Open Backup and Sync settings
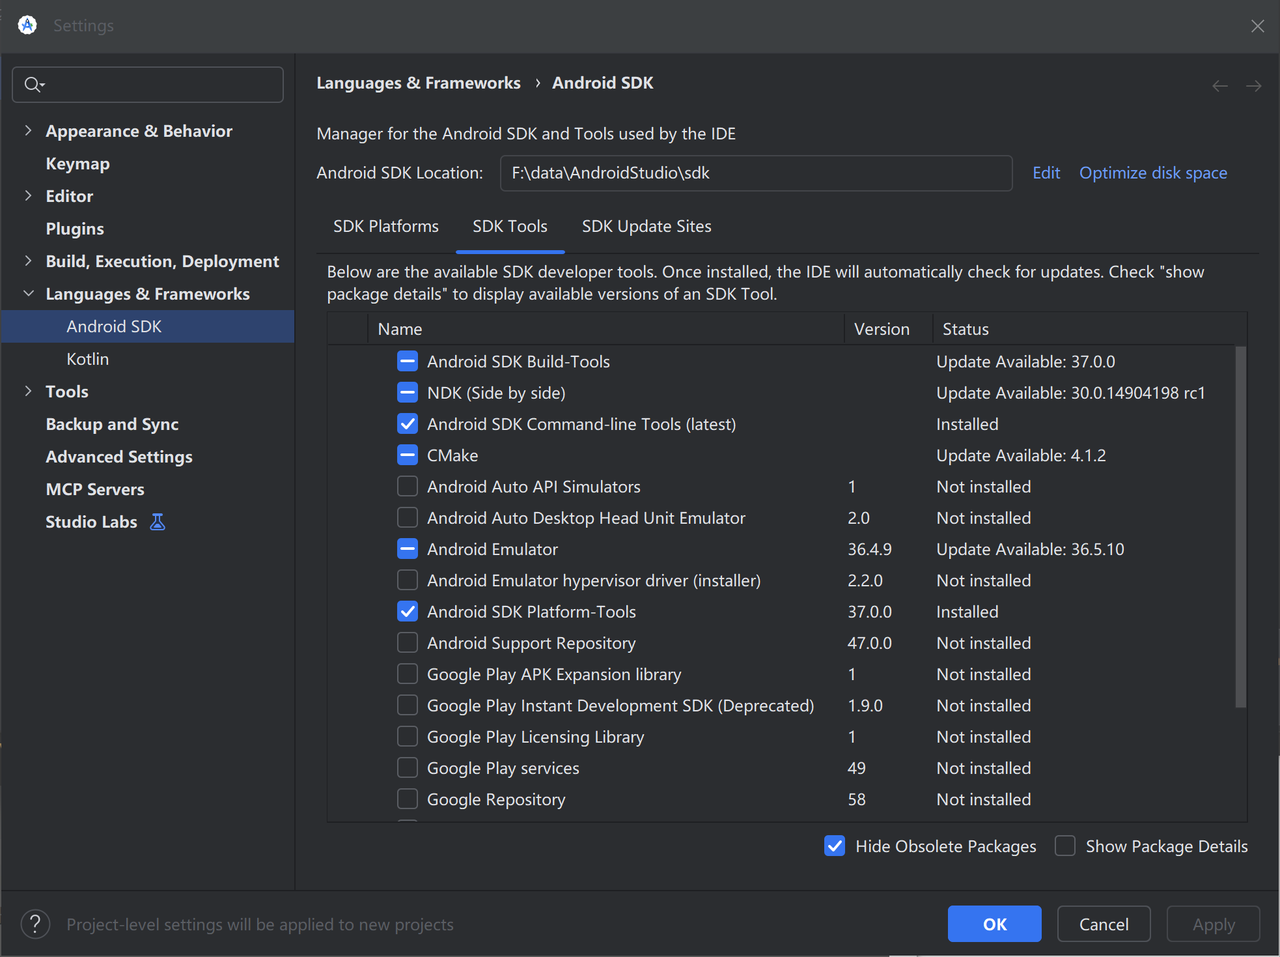Image resolution: width=1280 pixels, height=957 pixels. coord(112,424)
